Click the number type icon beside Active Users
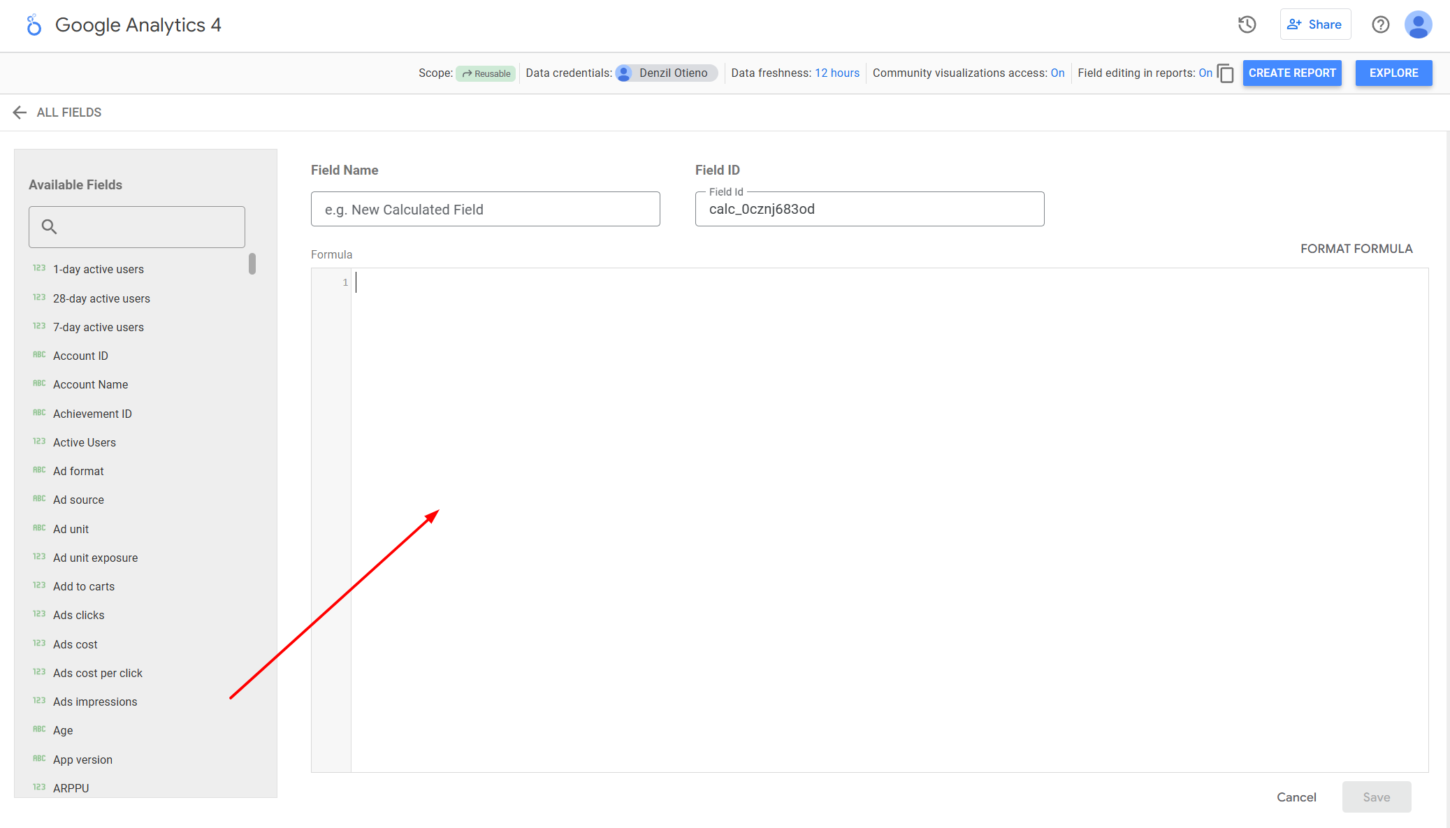 pos(39,442)
